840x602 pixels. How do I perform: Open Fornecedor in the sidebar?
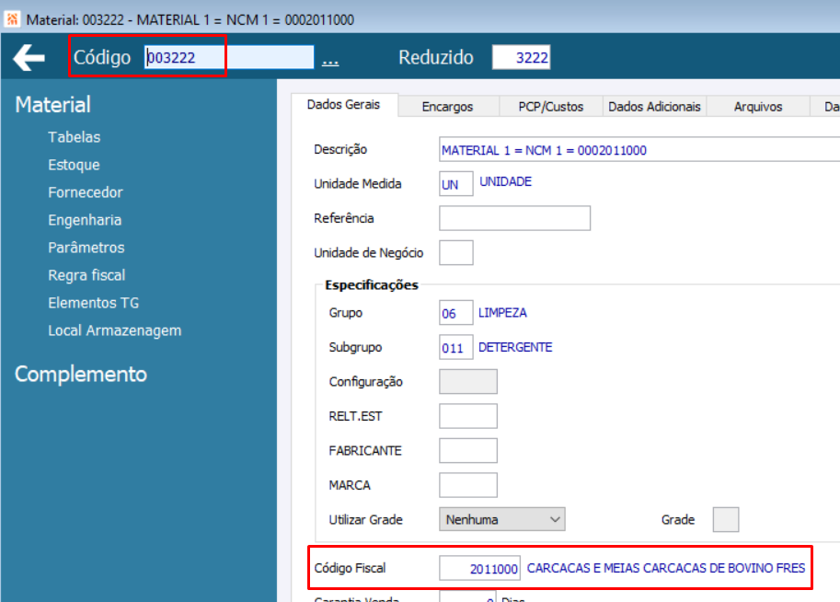tap(86, 192)
